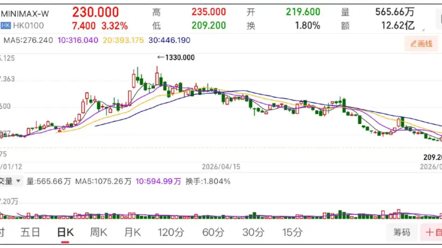Click the blue MA 30:446.190 label
Screen dimensions: 442x248
click(169, 40)
